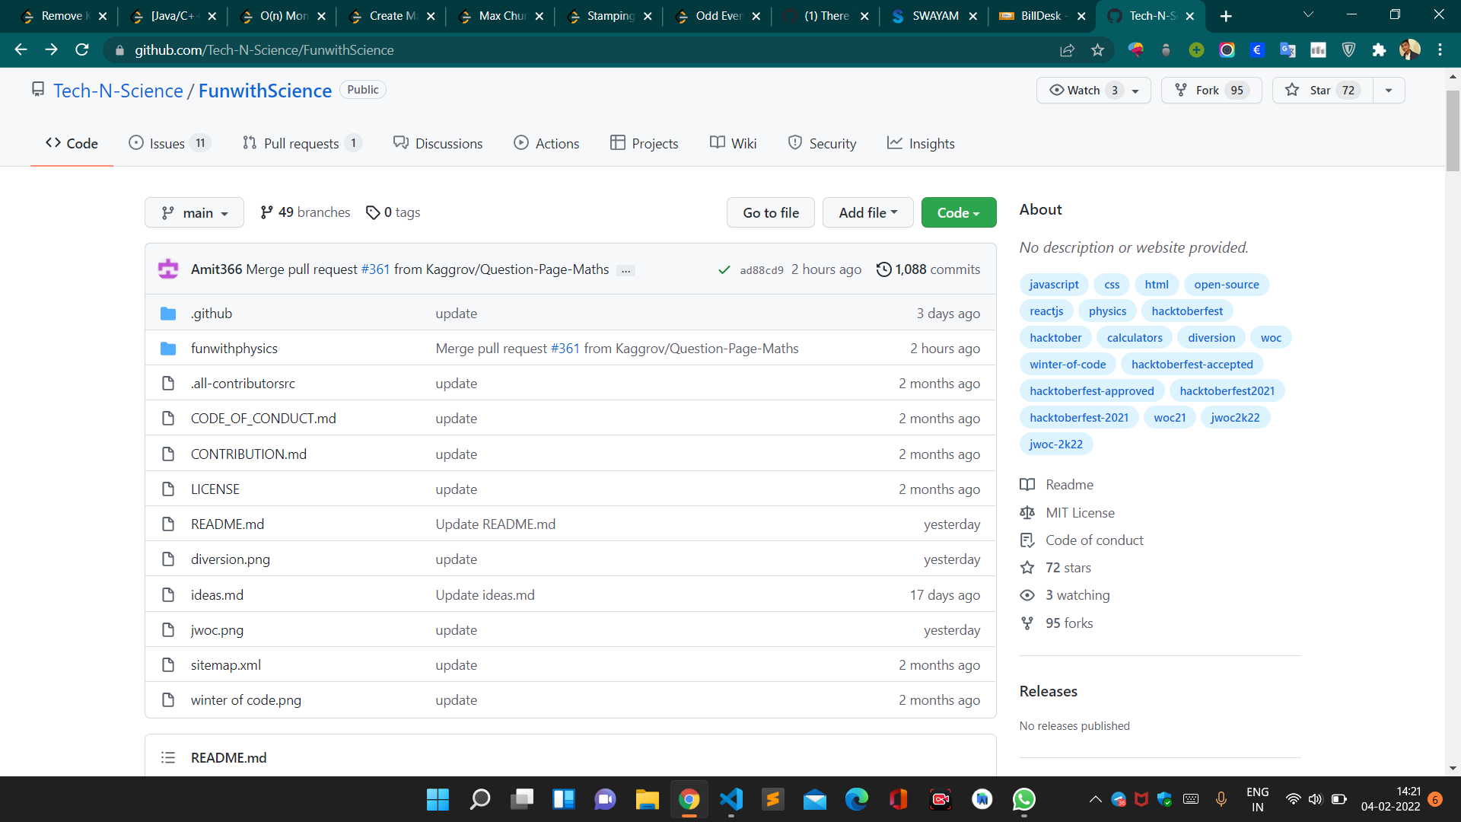Reload the GitHub page
The height and width of the screenshot is (822, 1461).
(x=82, y=50)
